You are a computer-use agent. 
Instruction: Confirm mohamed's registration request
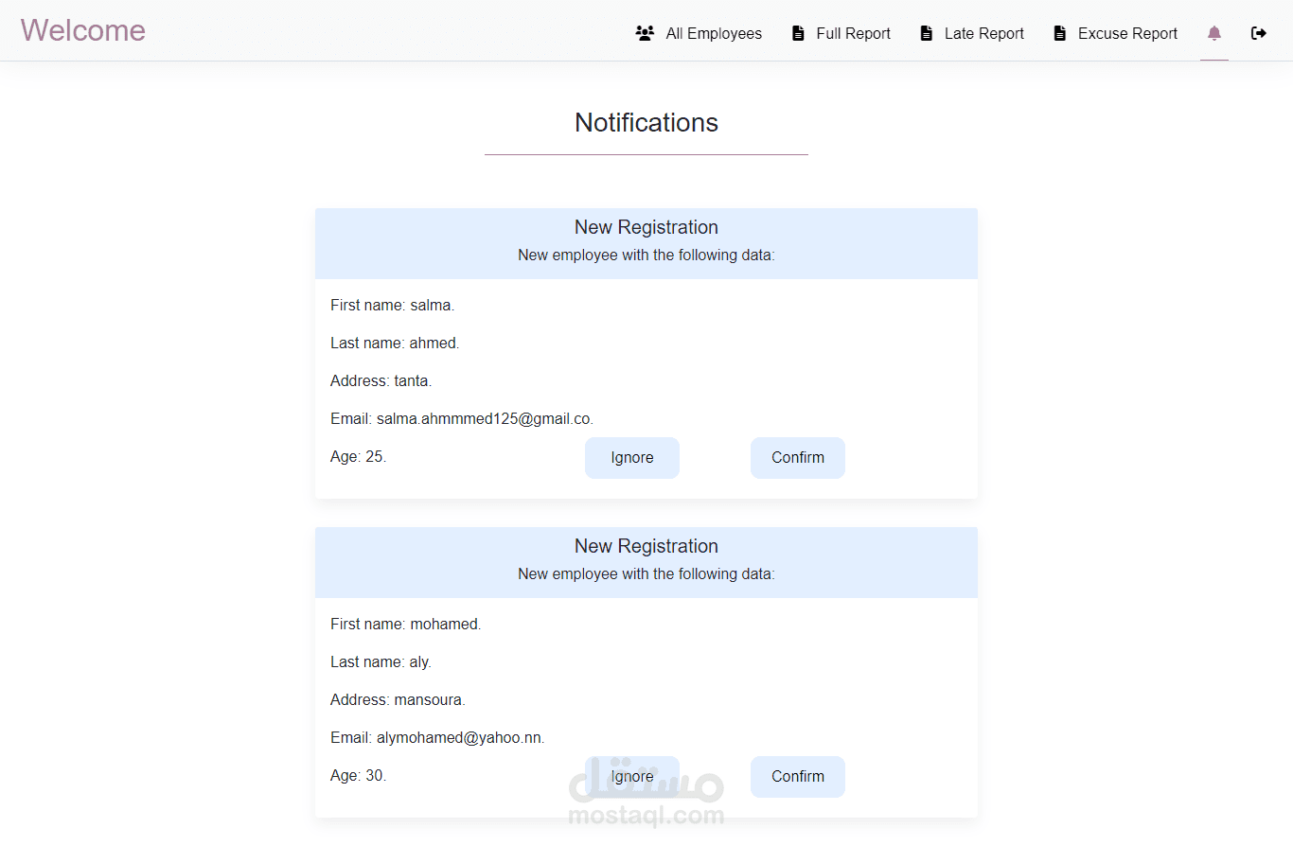pos(797,777)
